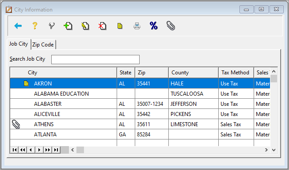Click the vertical scrollbar thumb
Image resolution: width=289 pixels, height=170 pixels.
(274, 79)
